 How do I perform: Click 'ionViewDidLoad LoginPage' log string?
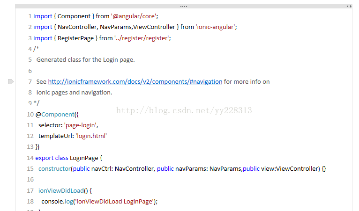(114, 201)
